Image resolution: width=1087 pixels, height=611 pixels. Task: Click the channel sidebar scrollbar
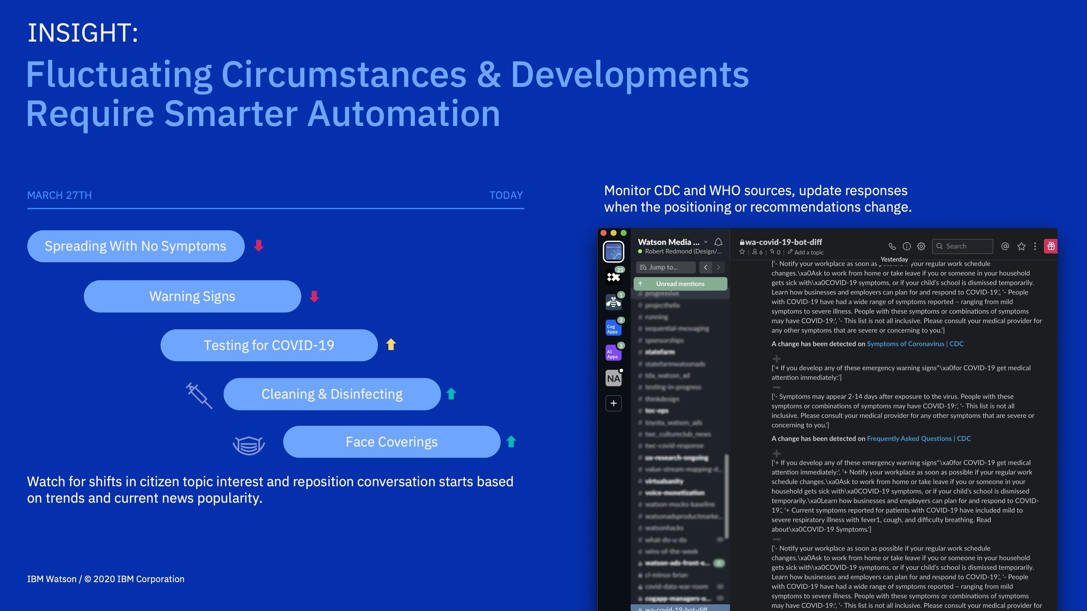point(726,496)
